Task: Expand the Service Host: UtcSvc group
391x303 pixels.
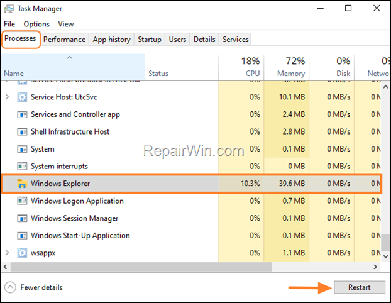Action: (8, 97)
